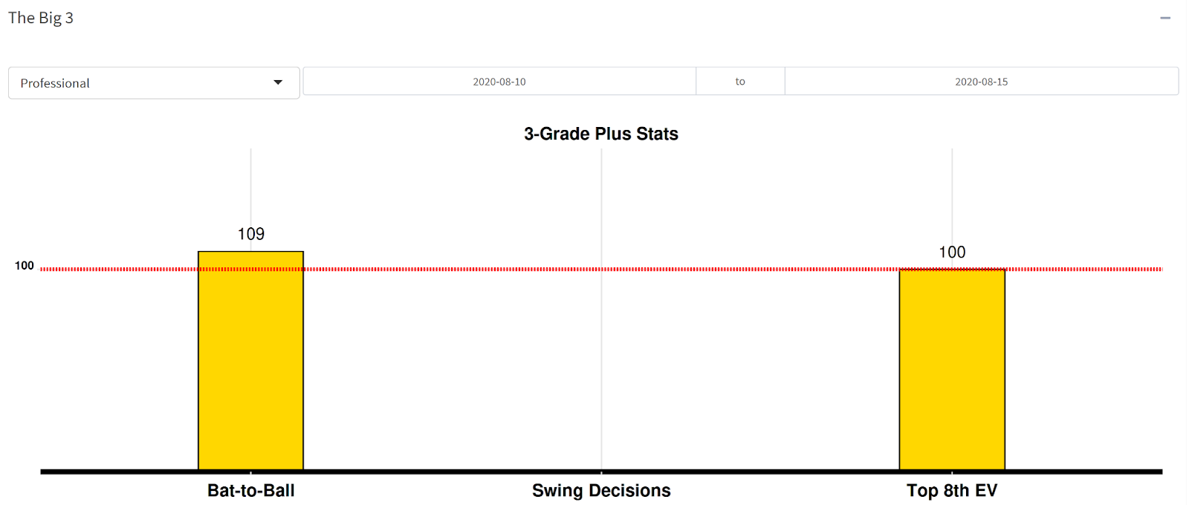Click the red dotted 100 reference line

click(601, 269)
